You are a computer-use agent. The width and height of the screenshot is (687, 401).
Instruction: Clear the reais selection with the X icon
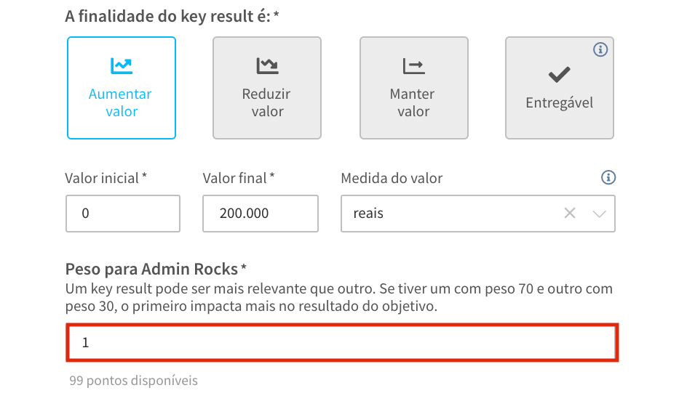coord(570,214)
